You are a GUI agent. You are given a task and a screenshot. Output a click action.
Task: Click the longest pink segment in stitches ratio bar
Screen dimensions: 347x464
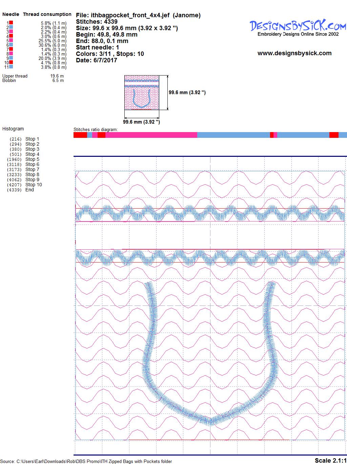(x=151, y=135)
